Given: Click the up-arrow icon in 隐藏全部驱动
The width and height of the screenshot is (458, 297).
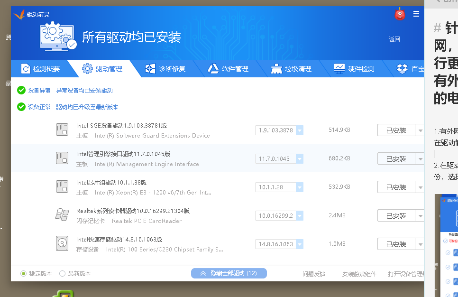Looking at the screenshot, I should click(x=203, y=273).
